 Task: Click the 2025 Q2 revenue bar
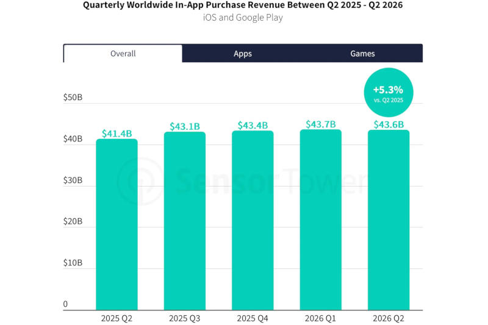[117, 224]
